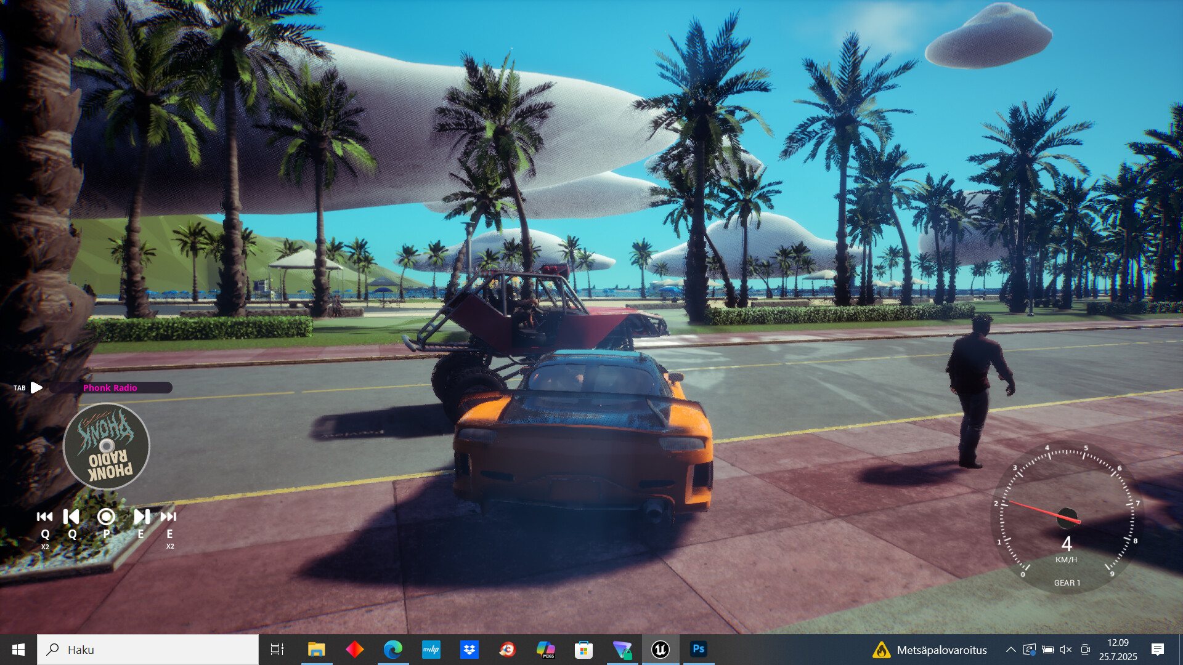Pause Phonk Radio playback
The height and width of the screenshot is (665, 1183).
coord(105,517)
